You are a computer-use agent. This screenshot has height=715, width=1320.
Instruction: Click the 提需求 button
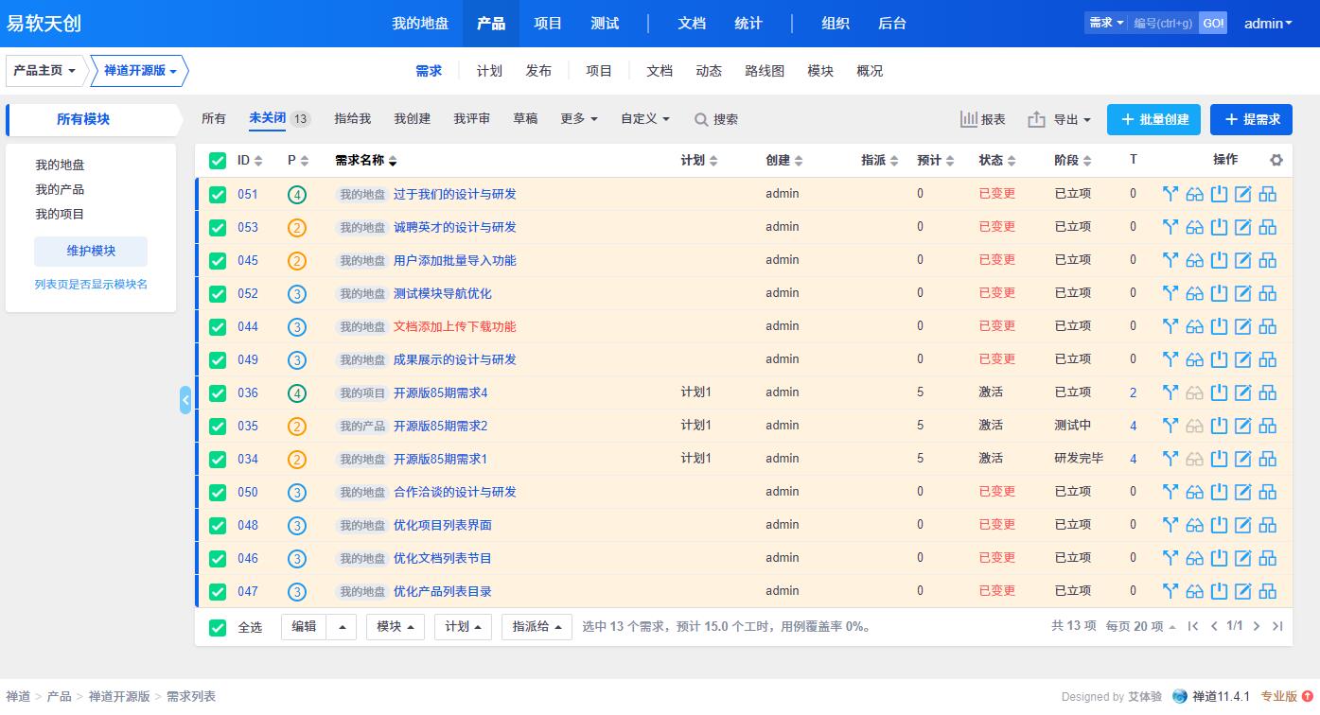(x=1252, y=119)
